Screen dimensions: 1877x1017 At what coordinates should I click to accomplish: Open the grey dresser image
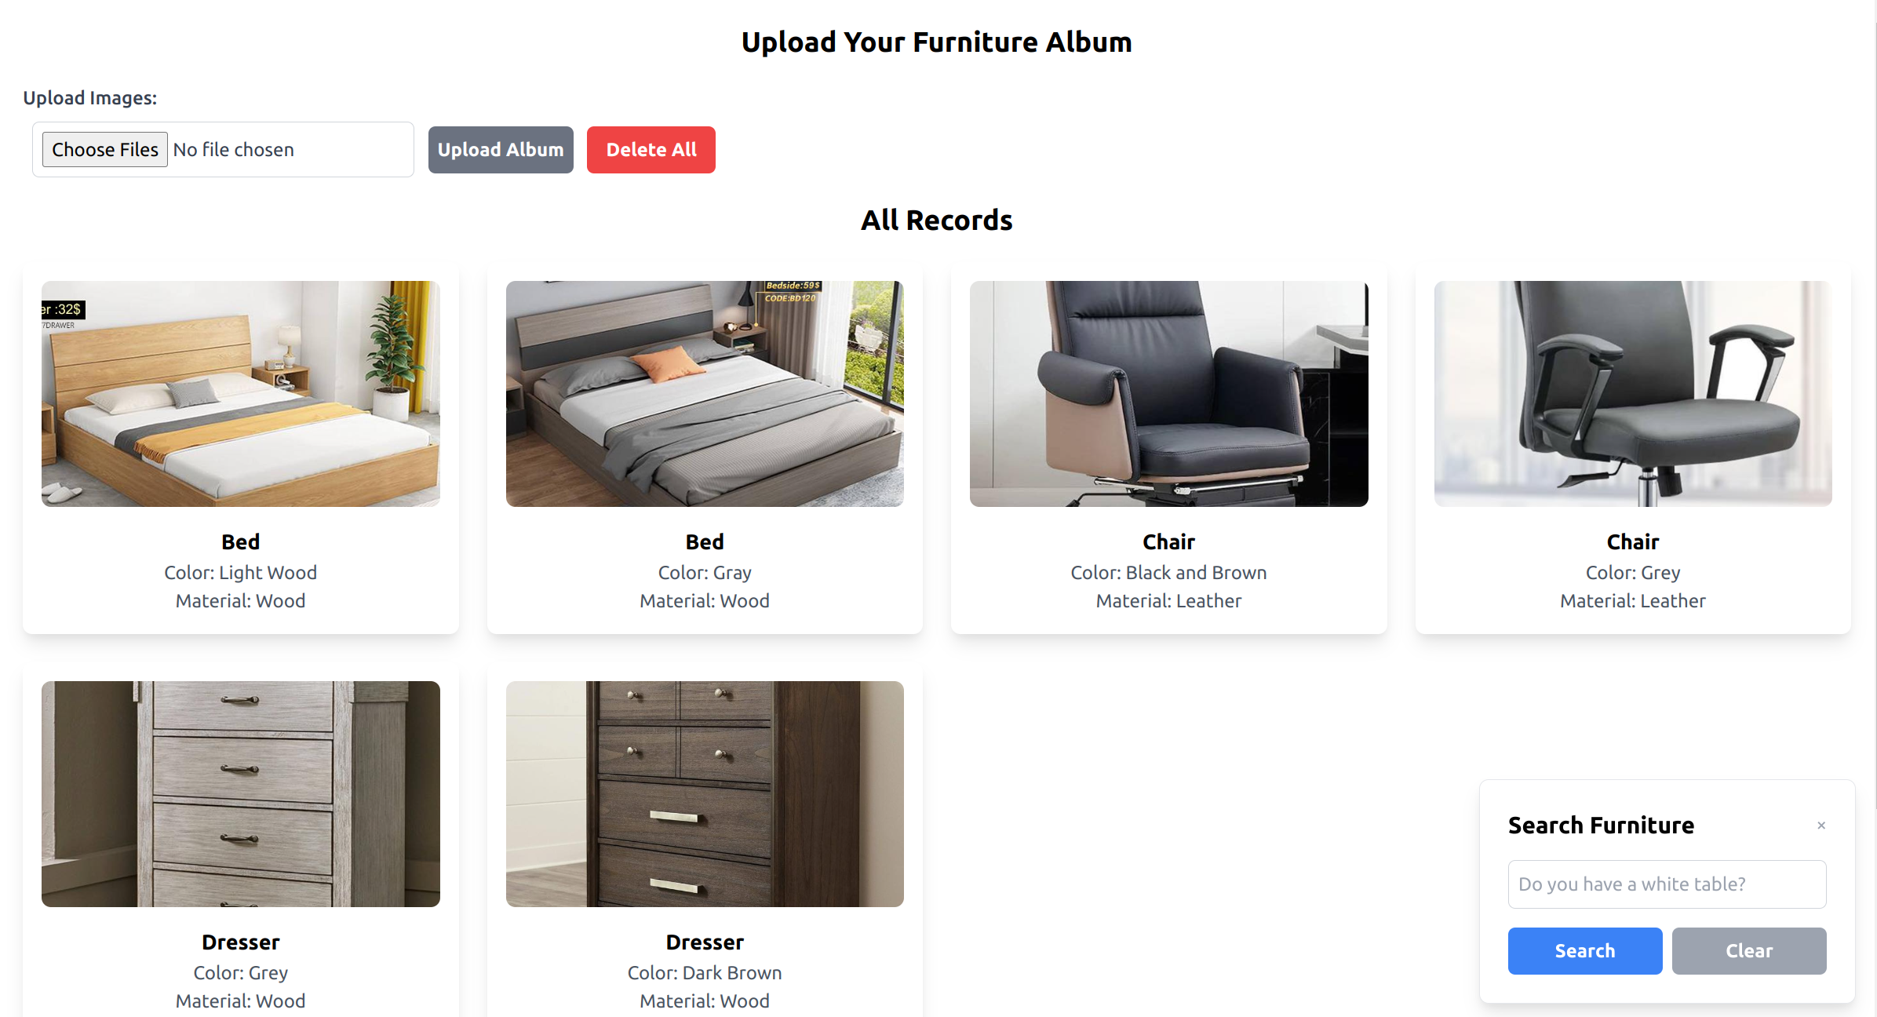(x=241, y=793)
